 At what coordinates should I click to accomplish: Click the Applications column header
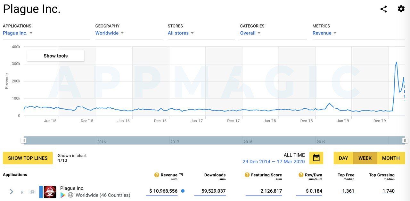(15, 174)
